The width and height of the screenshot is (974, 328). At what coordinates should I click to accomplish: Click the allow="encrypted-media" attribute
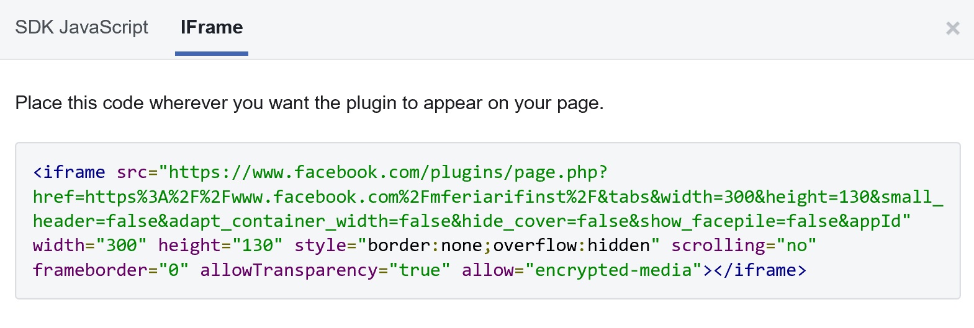[582, 270]
